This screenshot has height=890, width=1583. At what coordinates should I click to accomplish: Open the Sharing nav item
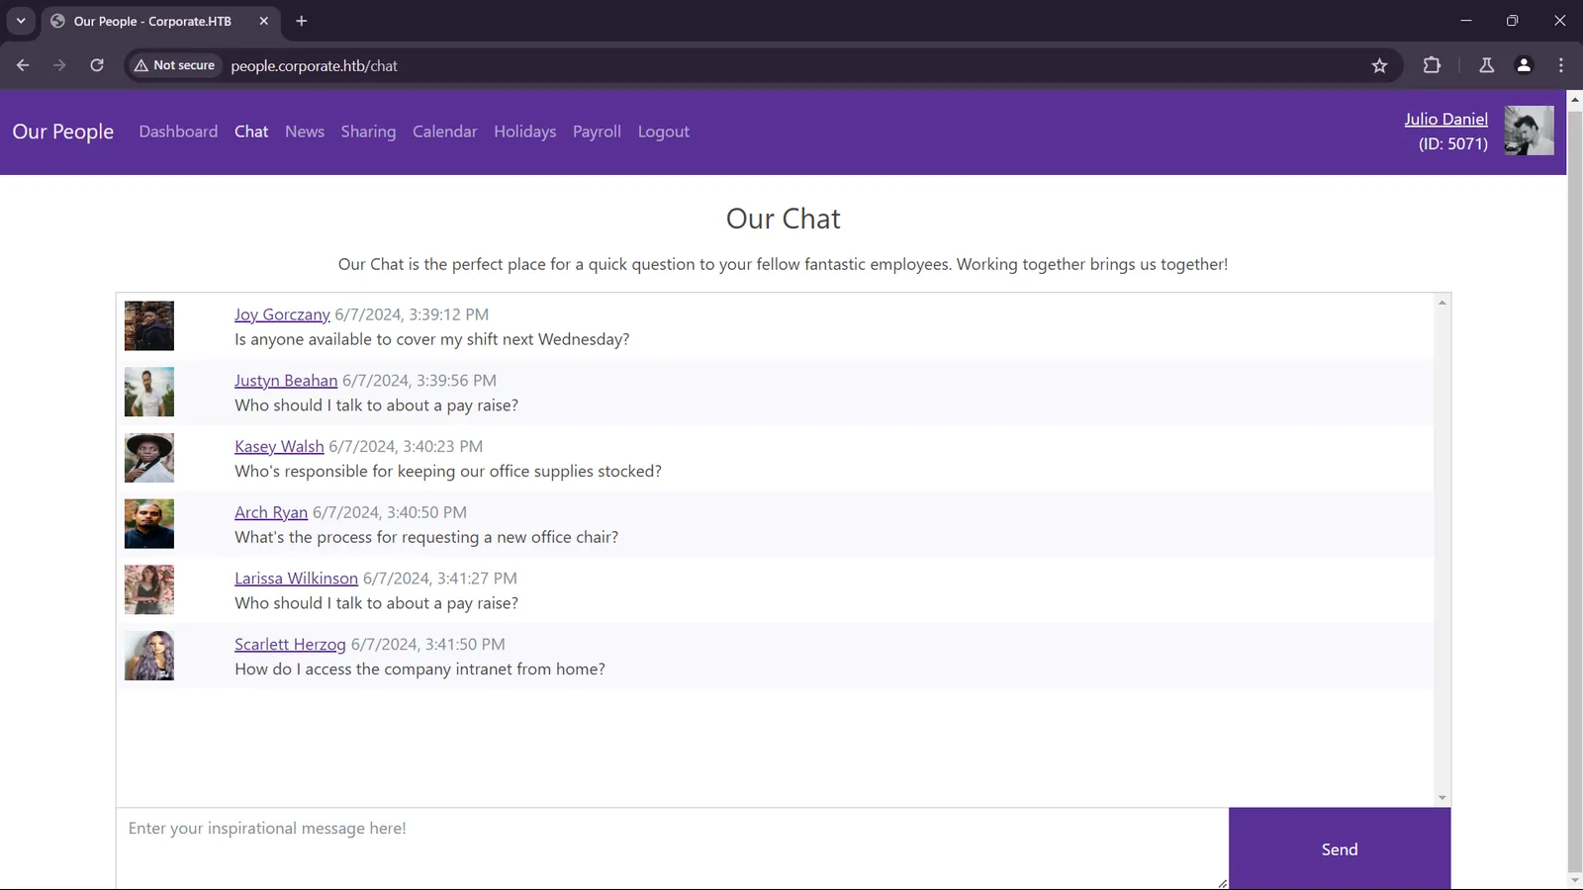click(x=368, y=132)
